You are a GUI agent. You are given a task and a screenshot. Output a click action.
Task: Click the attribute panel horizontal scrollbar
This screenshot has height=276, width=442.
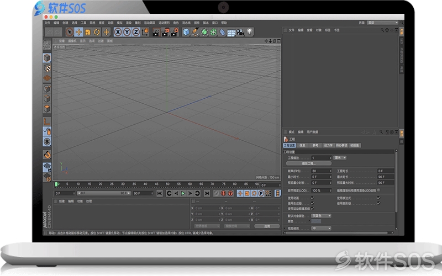(338, 233)
